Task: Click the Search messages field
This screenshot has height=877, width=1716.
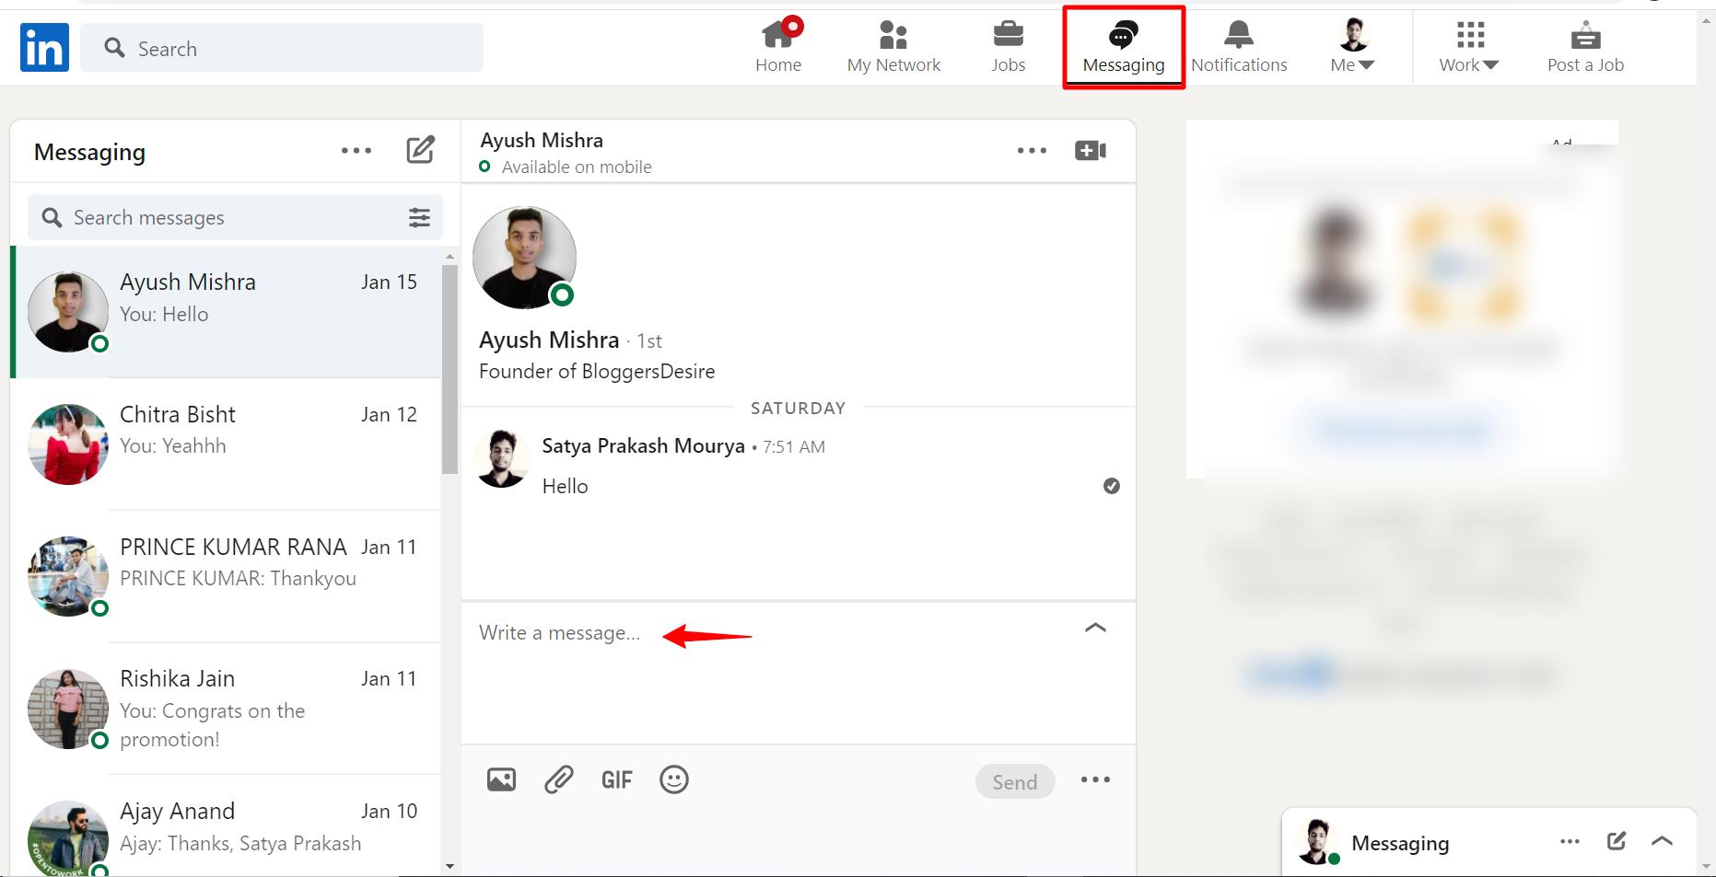Action: (x=235, y=217)
